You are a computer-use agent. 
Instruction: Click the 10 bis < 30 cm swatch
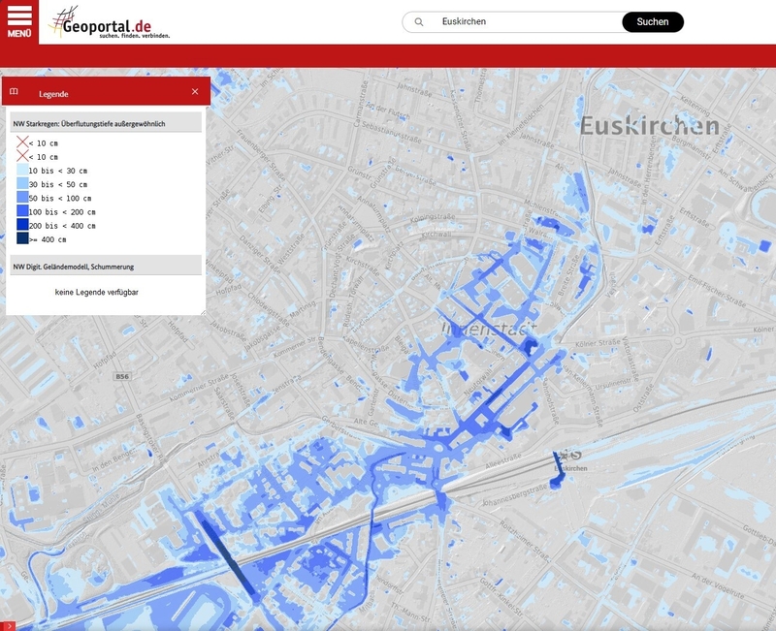click(22, 171)
